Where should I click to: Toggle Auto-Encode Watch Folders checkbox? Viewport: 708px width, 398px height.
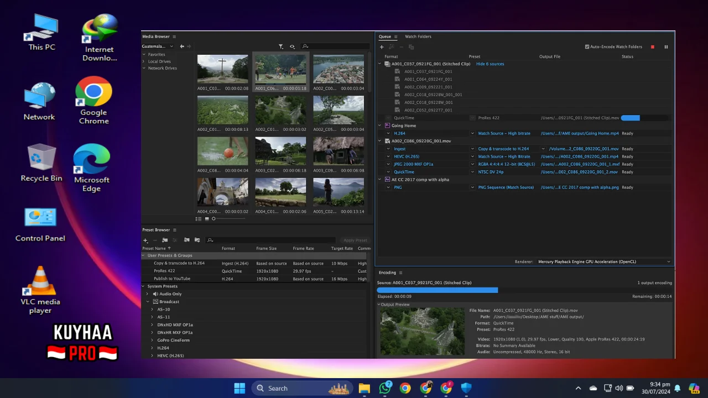coord(587,47)
